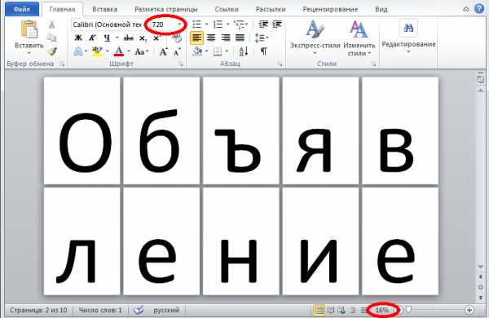The width and height of the screenshot is (489, 318).
Task: Click the Файл button
Action: [22, 9]
